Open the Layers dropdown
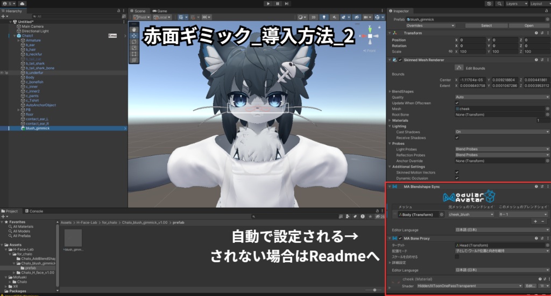This screenshot has width=551, height=296. click(516, 4)
